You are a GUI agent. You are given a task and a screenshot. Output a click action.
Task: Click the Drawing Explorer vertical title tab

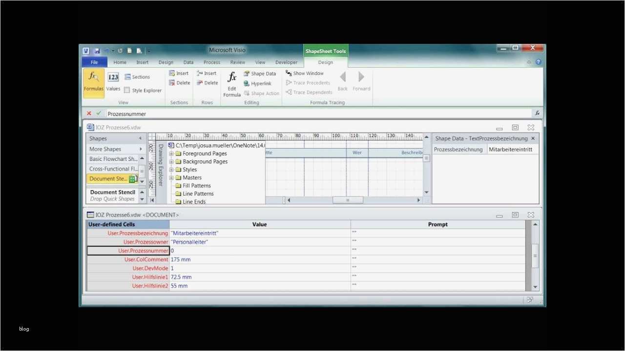click(161, 165)
